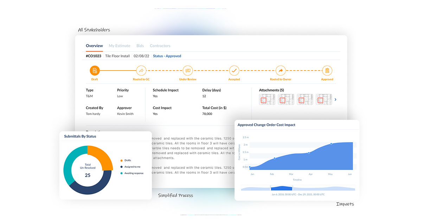Open the Bids tab
This screenshot has width=422, height=220.
(x=140, y=46)
